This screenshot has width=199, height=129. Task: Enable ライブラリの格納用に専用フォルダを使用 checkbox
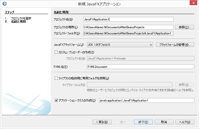[56, 78]
